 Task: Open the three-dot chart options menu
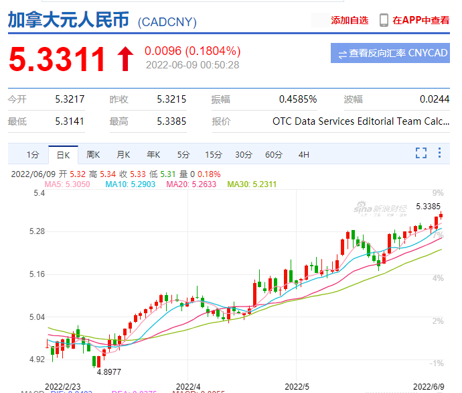point(439,152)
